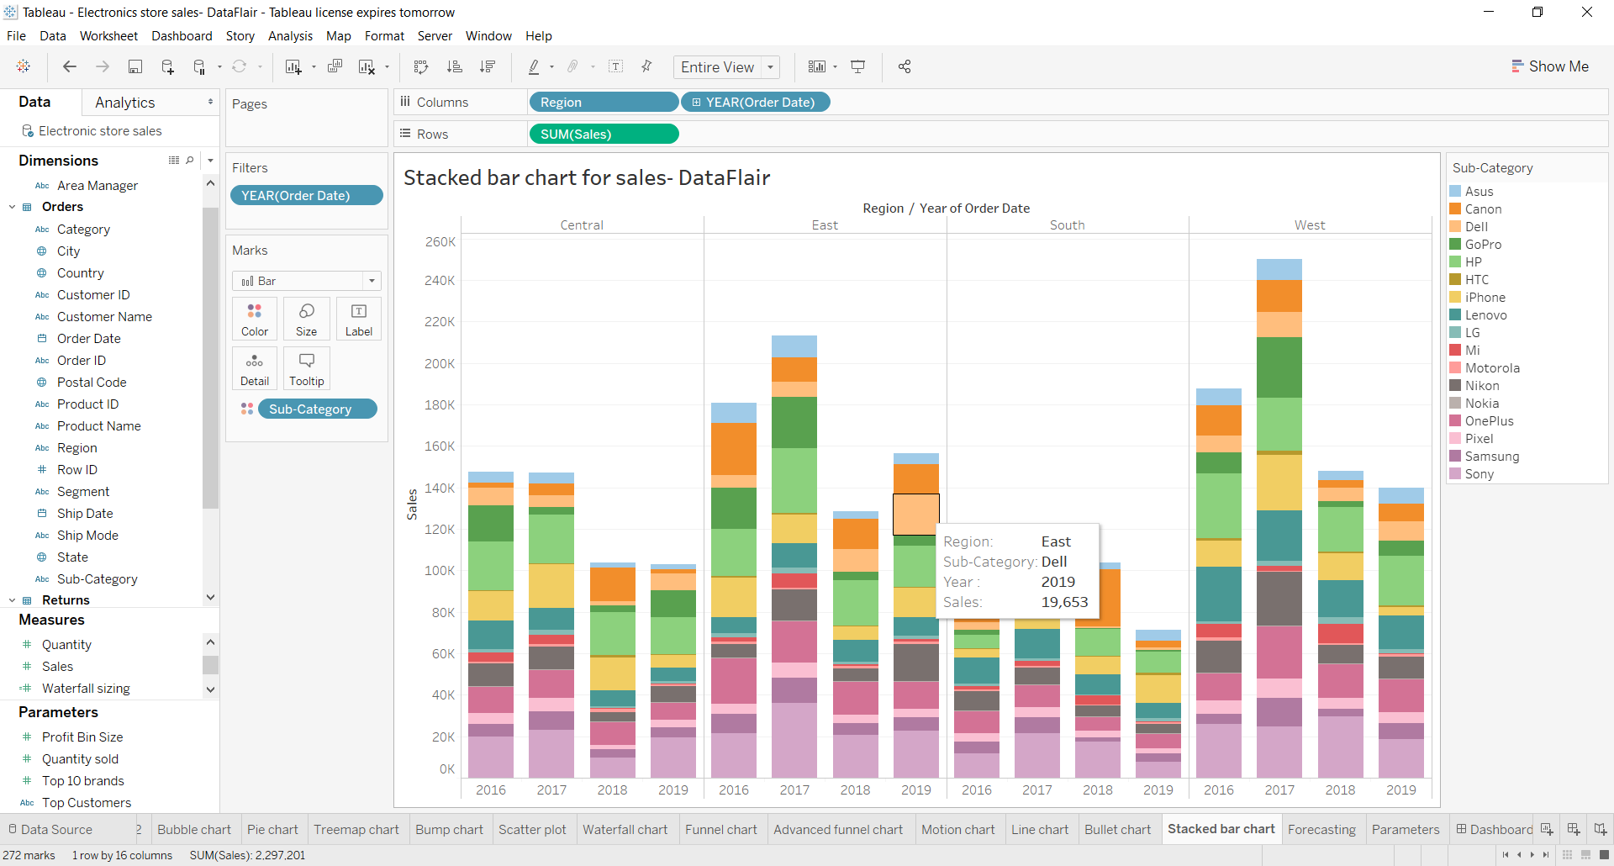The width and height of the screenshot is (1614, 866).
Task: Expand the YEAR(Order Date) pill in Columns
Action: (696, 103)
